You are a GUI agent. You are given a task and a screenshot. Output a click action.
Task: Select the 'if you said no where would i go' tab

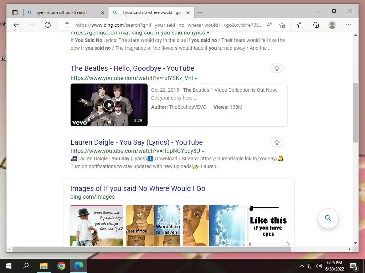click(x=151, y=12)
